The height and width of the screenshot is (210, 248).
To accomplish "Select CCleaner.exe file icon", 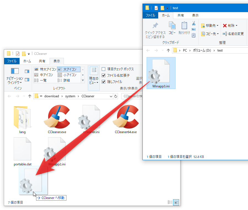I will pos(57,120).
